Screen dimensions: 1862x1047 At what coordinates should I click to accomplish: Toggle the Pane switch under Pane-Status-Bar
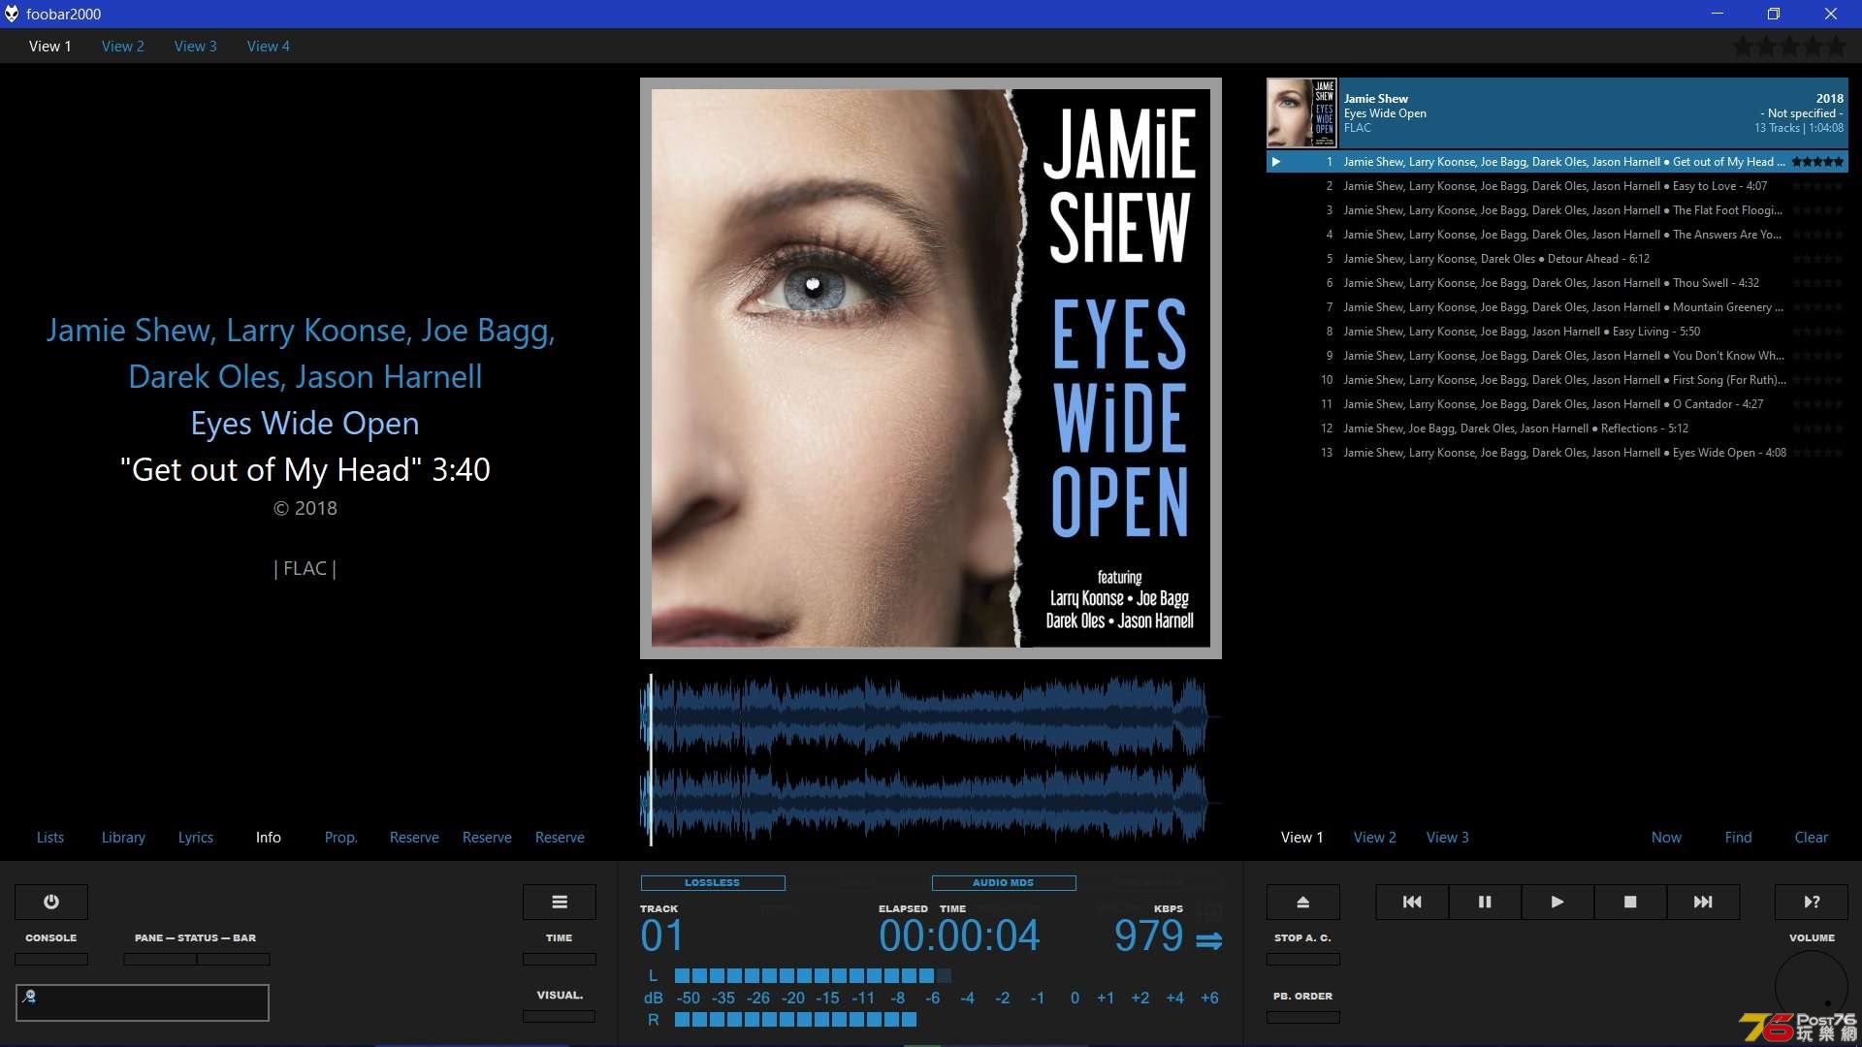(160, 960)
